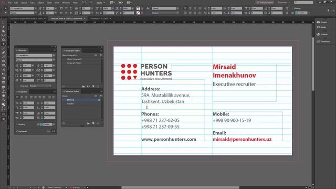Create new paragraph style in Paragraph Styles panel

(93, 86)
